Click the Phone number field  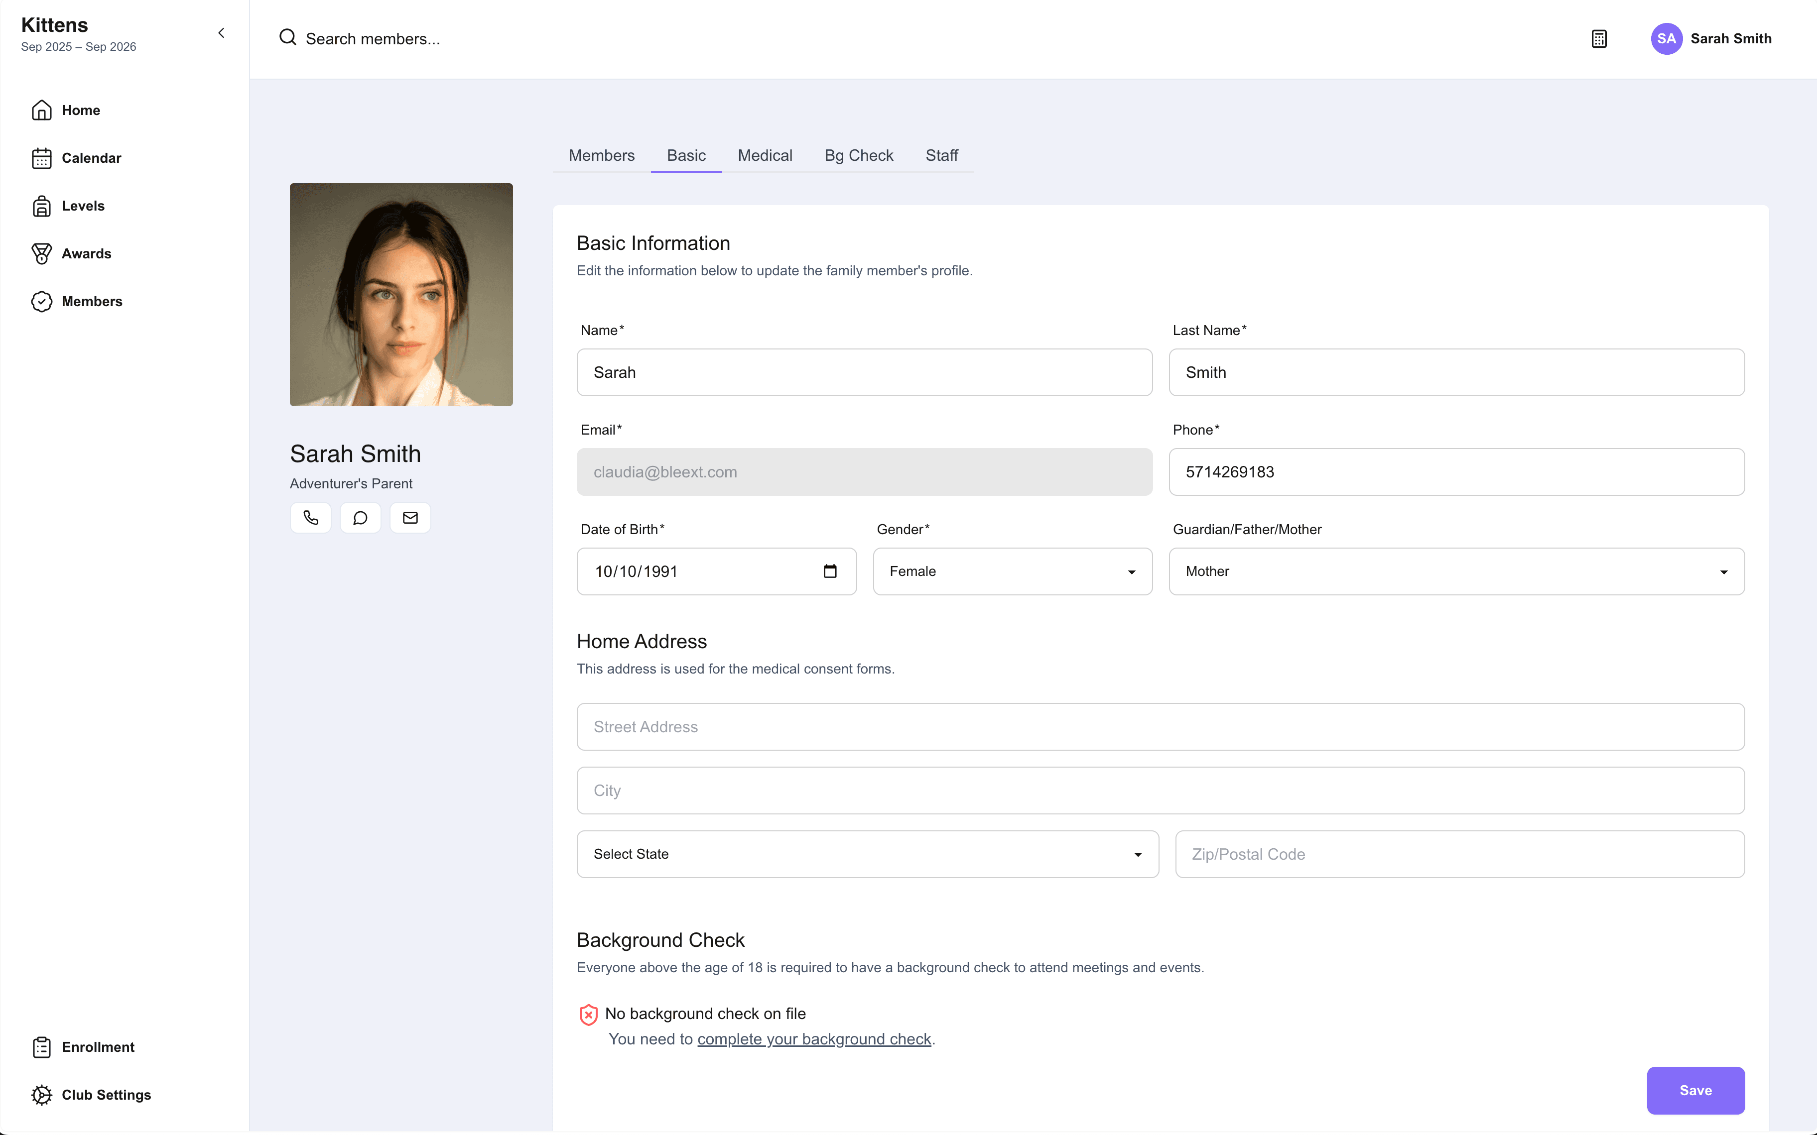[1456, 472]
